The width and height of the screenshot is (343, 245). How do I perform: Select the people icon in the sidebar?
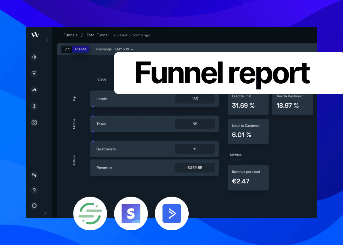coord(34,106)
